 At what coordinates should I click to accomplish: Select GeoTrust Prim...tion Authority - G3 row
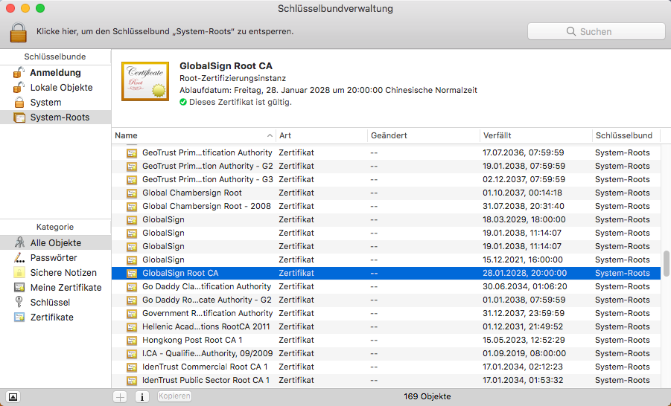click(386, 179)
